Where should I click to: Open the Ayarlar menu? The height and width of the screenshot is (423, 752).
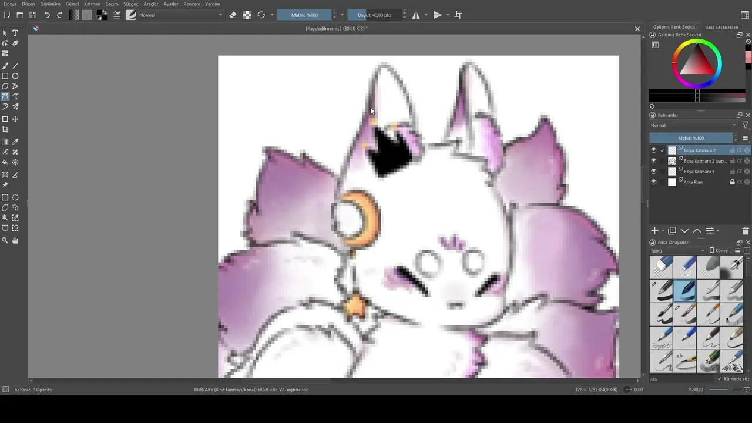point(171,4)
